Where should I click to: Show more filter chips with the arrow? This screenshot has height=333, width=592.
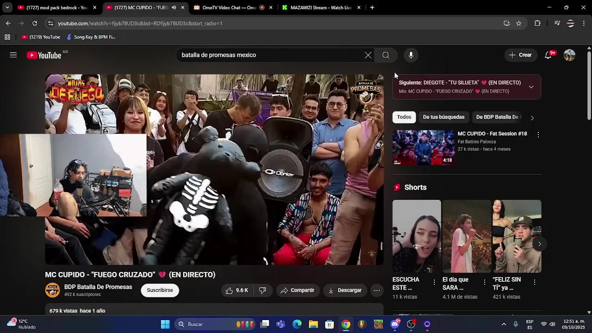532,117
